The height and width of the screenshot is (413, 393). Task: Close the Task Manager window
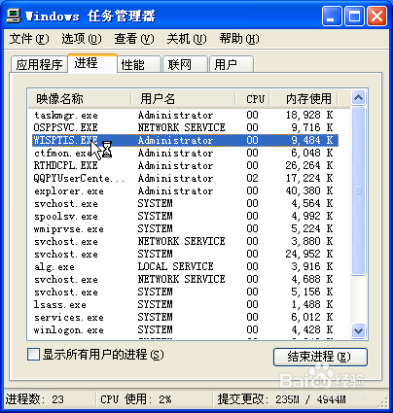(376, 17)
